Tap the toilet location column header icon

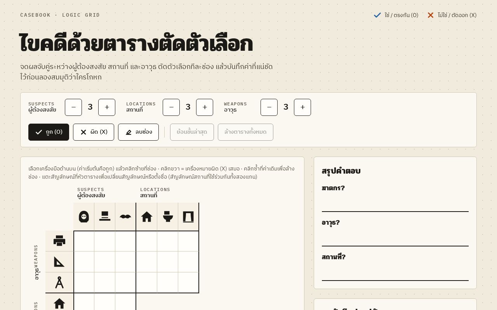pyautogui.click(x=168, y=217)
